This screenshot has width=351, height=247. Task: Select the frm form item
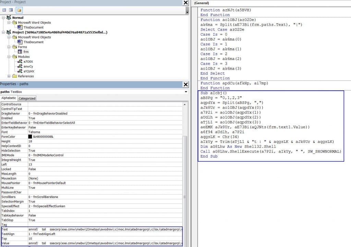coord(26,52)
